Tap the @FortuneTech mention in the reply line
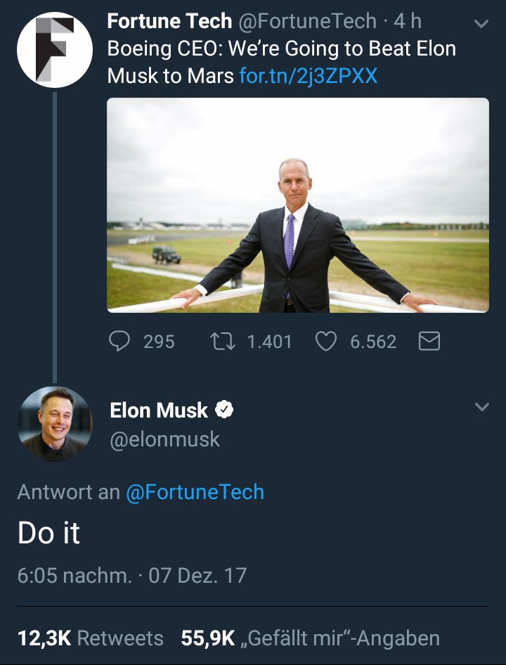The image size is (506, 665). (x=195, y=491)
